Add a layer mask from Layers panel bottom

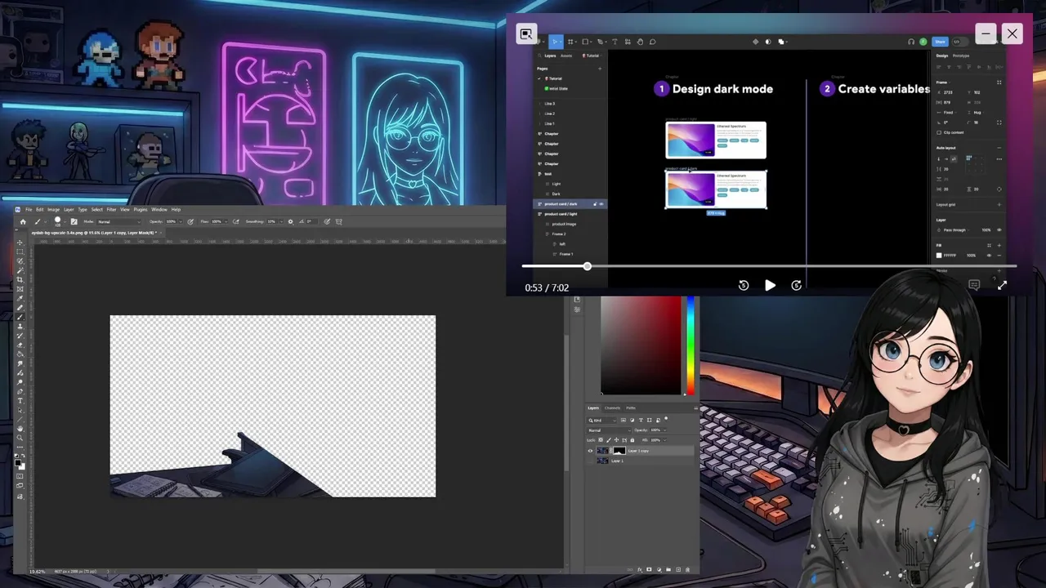tap(649, 569)
